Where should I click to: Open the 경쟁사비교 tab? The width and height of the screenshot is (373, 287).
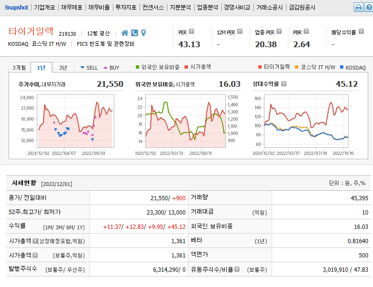click(x=237, y=7)
